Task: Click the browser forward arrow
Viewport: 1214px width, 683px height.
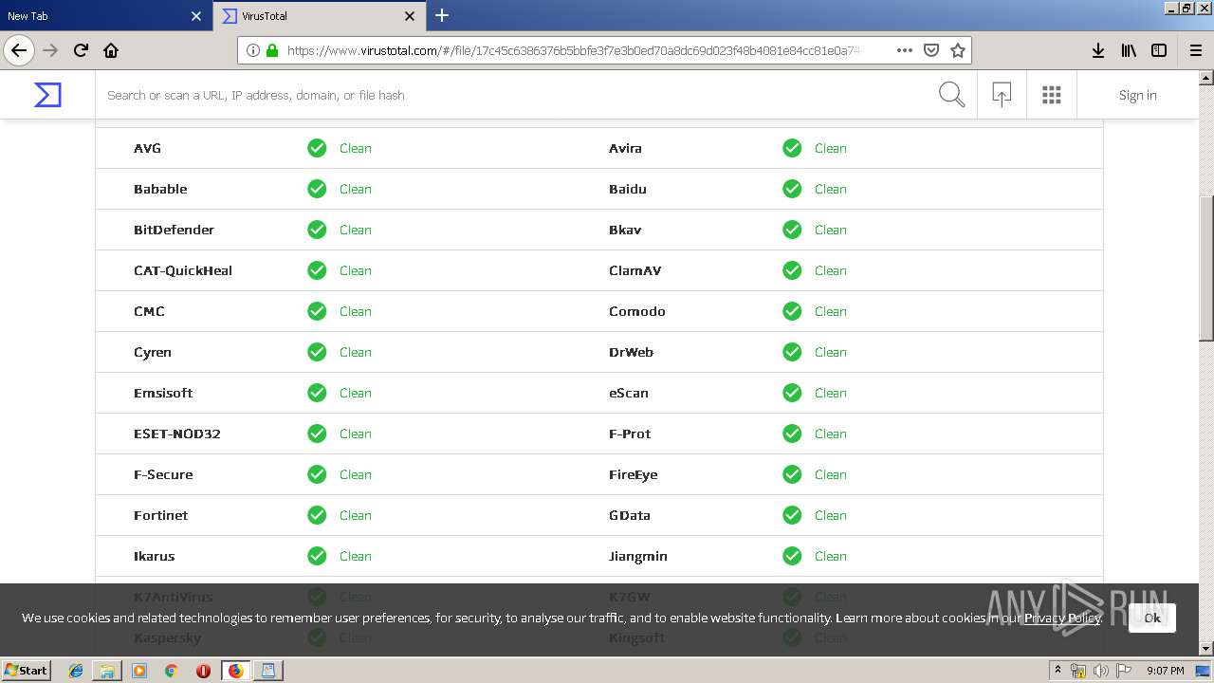Action: point(50,50)
